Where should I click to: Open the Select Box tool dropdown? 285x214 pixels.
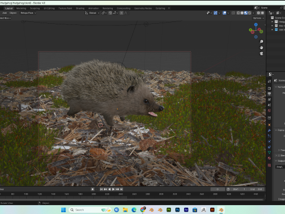point(5,18)
